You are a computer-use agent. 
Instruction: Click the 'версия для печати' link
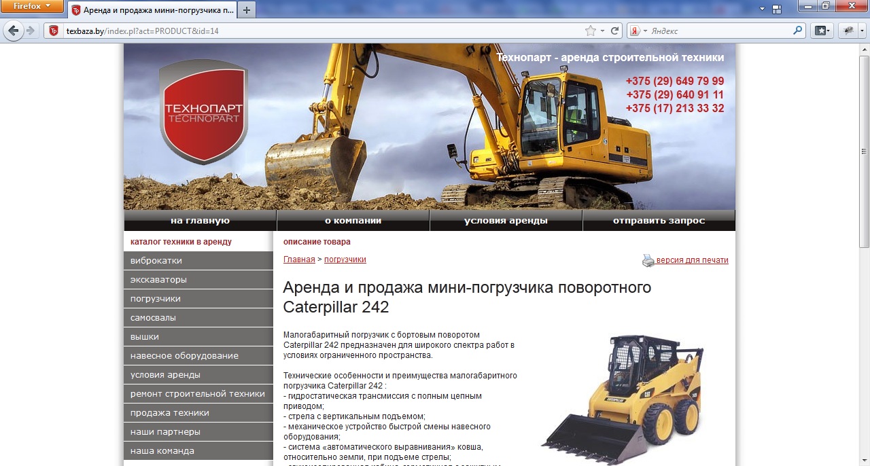point(692,260)
